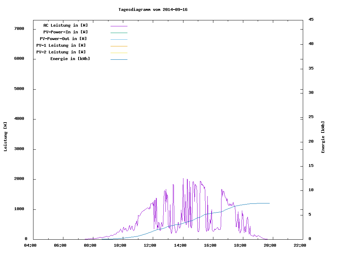This screenshot has width=338, height=253.
Task: Click the right axis title Energie [kWh]
Action: [x=323, y=137]
